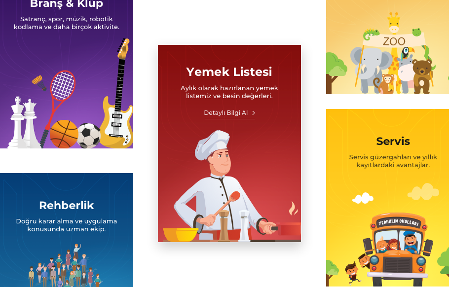Click the red frying pan with flame
This screenshot has height=287, width=449.
[x=286, y=223]
